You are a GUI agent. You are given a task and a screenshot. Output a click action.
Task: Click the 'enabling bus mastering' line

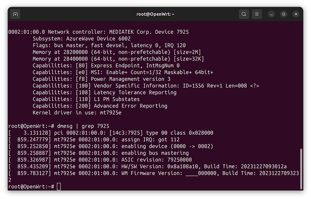coord(99,153)
